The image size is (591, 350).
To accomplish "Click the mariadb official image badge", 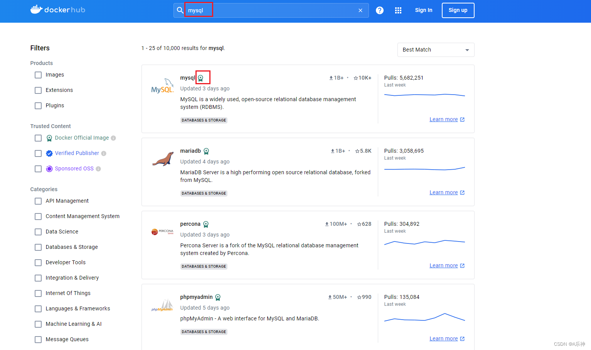I will tap(206, 151).
